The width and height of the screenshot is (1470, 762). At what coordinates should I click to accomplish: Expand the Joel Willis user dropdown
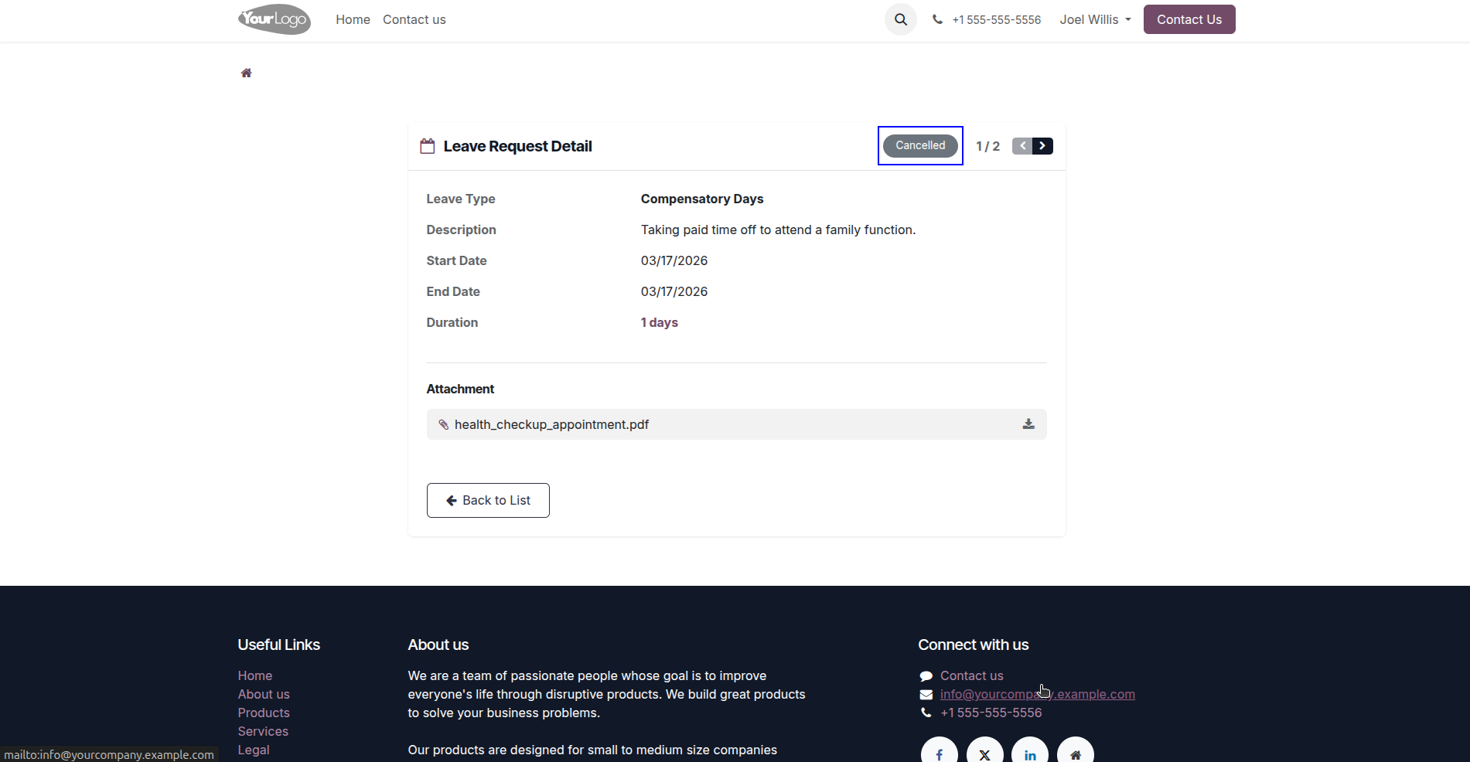click(1095, 19)
